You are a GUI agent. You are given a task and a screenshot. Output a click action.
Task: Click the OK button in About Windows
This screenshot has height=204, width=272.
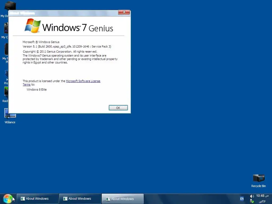[x=118, y=108]
